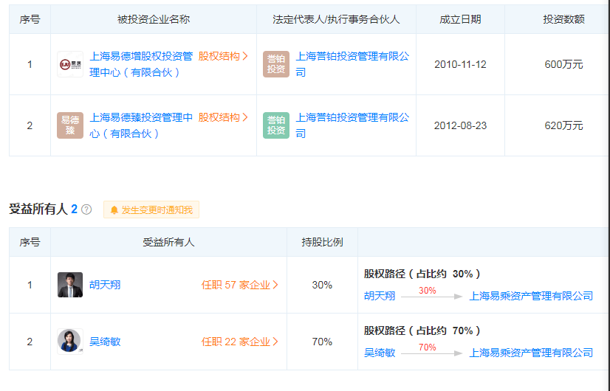Click 胡天翔's profile photo

click(x=70, y=285)
